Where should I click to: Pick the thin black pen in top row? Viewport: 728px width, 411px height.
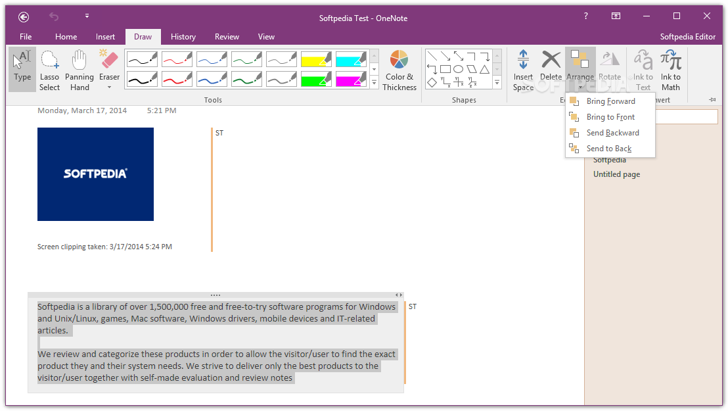click(x=142, y=59)
